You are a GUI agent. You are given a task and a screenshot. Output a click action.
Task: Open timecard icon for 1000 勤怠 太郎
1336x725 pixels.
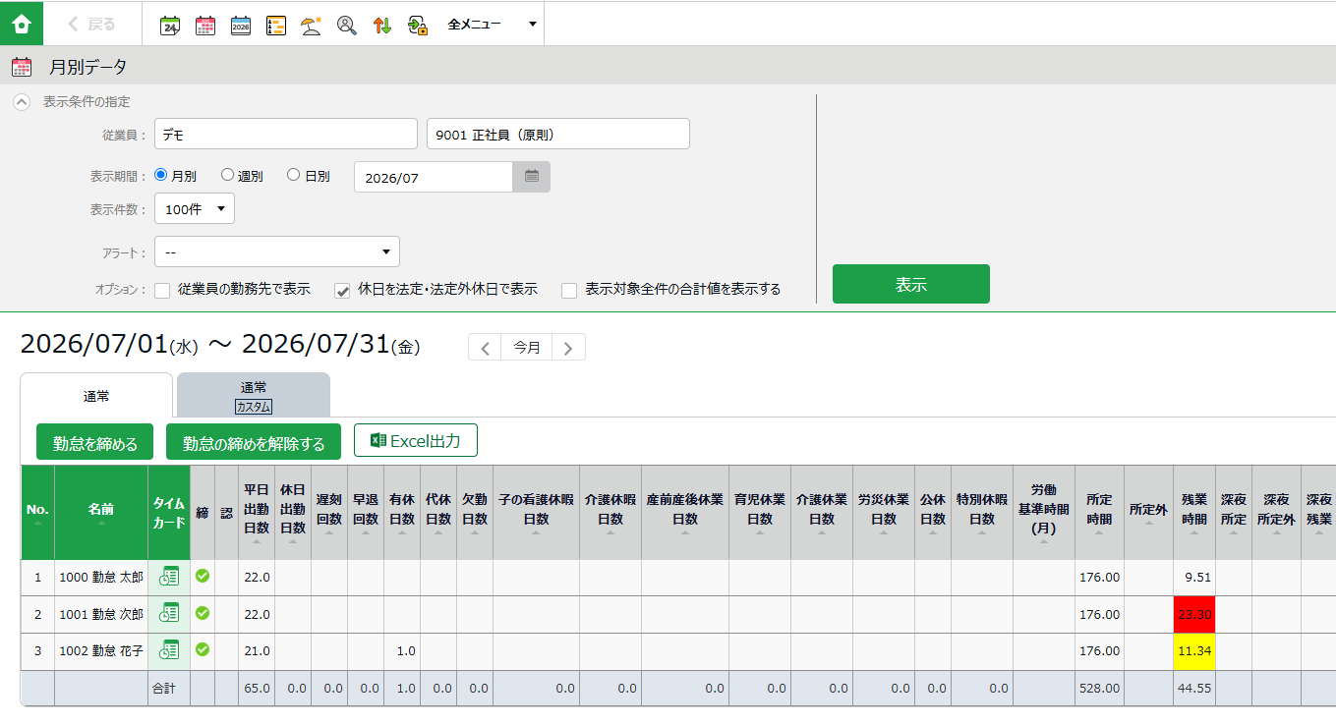click(x=169, y=577)
